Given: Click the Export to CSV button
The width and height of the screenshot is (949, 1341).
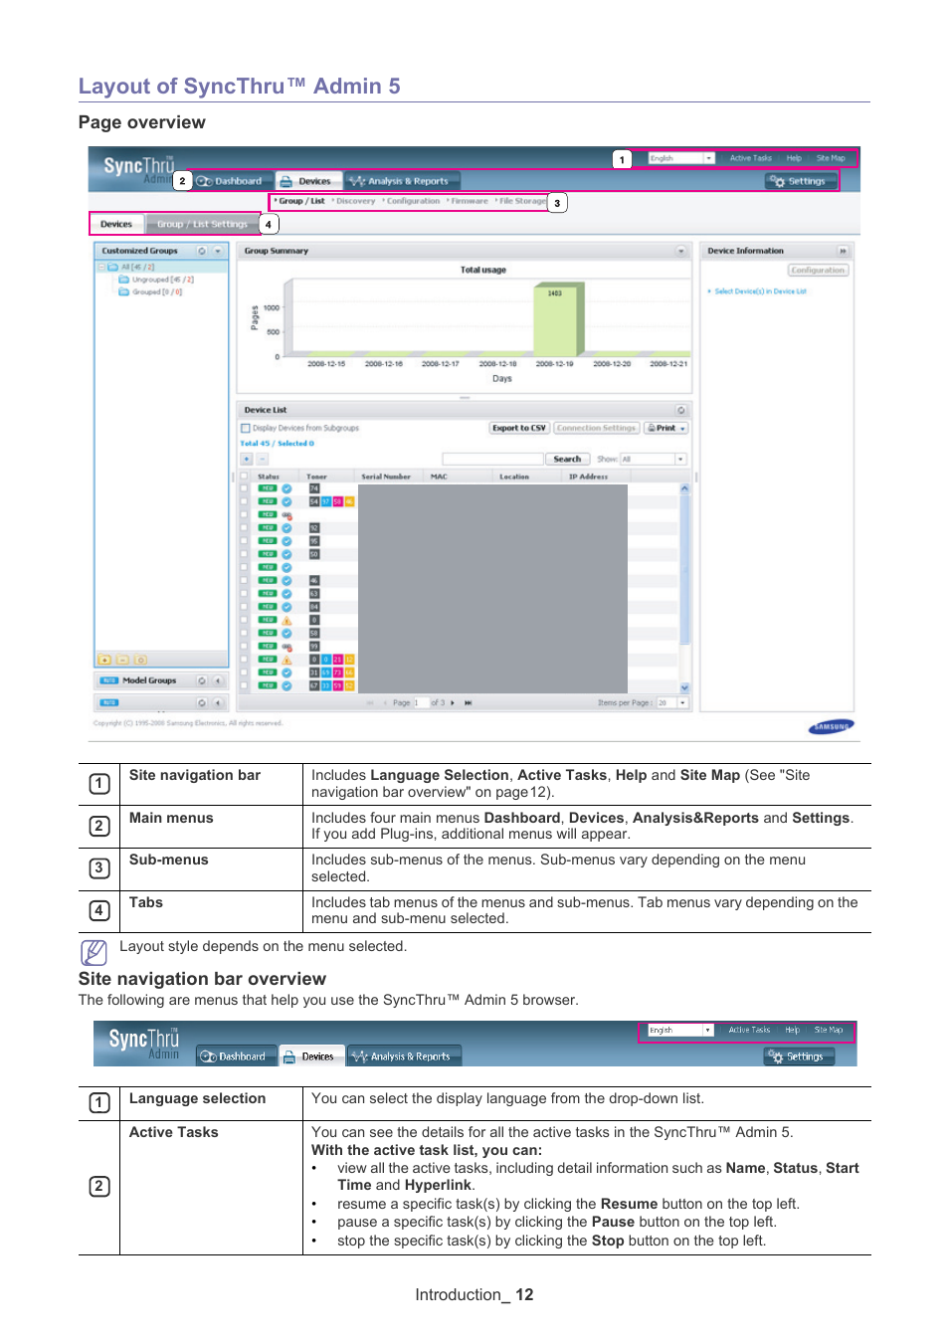Looking at the screenshot, I should pyautogui.click(x=519, y=428).
